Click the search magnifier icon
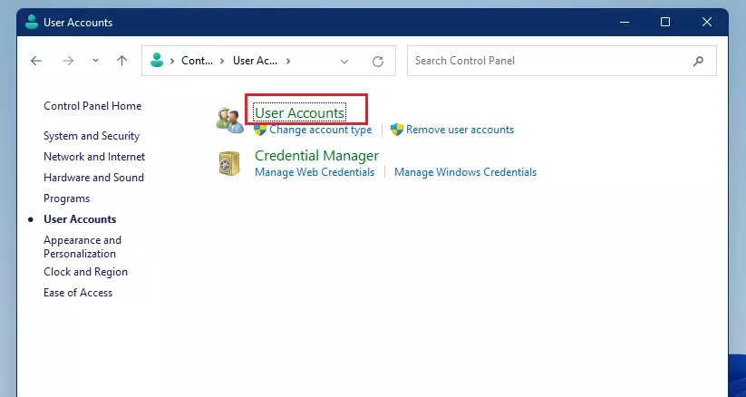The image size is (746, 397). (x=698, y=61)
